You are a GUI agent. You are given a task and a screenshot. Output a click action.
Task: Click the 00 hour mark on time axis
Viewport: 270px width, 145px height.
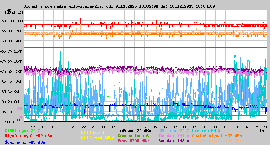104,127
